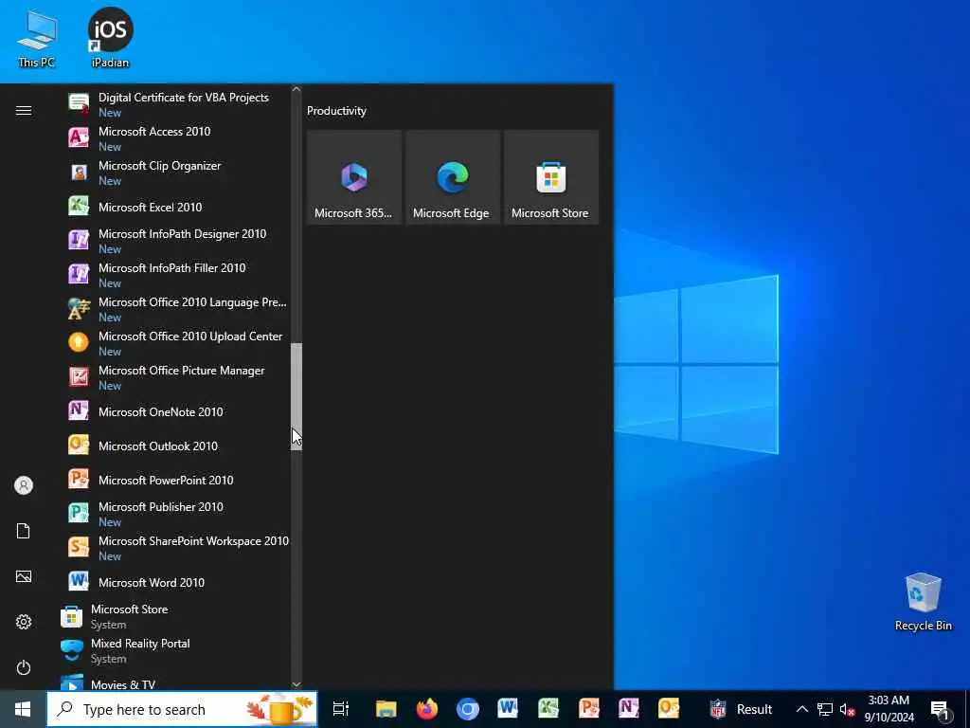Open Task View from the taskbar
The height and width of the screenshot is (728, 970).
[341, 709]
